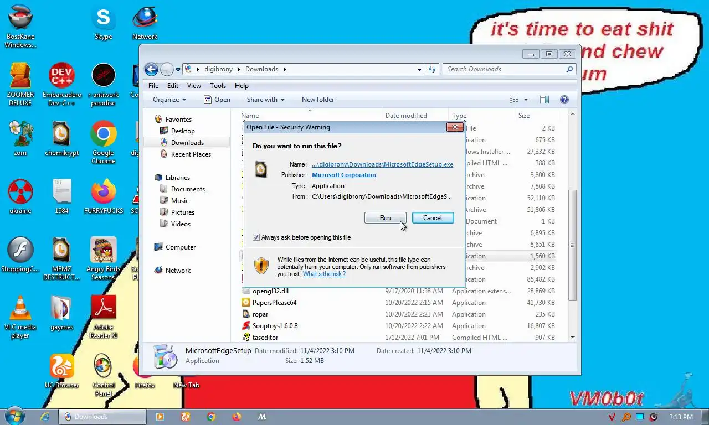
Task: Open the Network desktop shortcut
Action: click(x=145, y=23)
